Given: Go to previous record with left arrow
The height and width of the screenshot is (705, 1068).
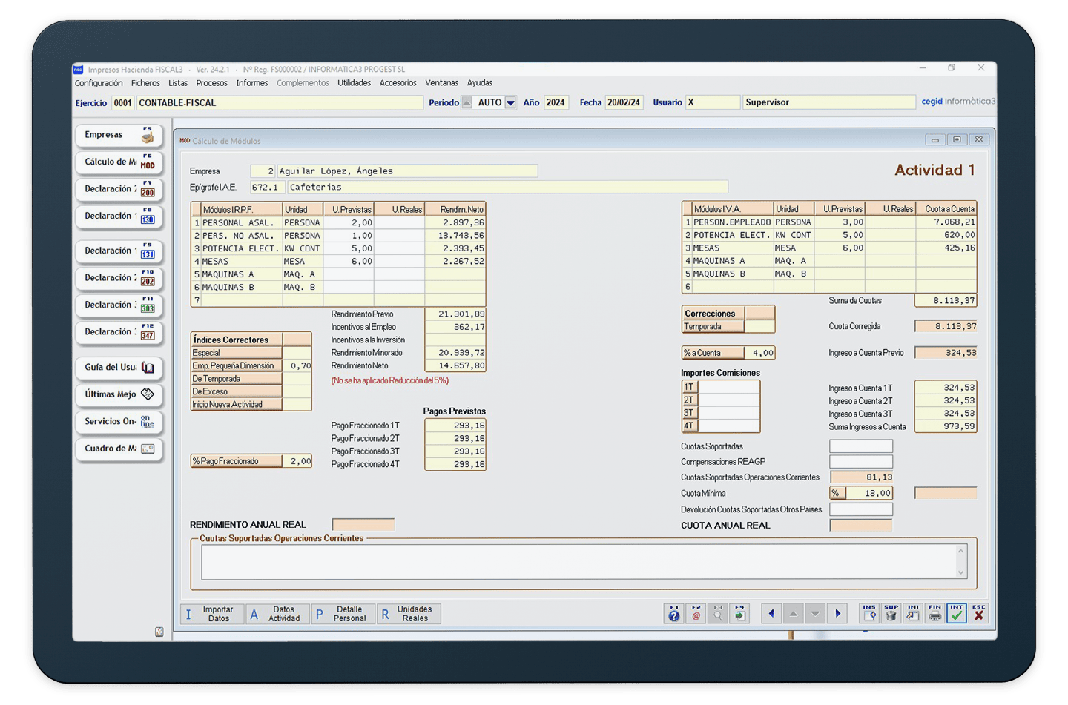Looking at the screenshot, I should 771,613.
